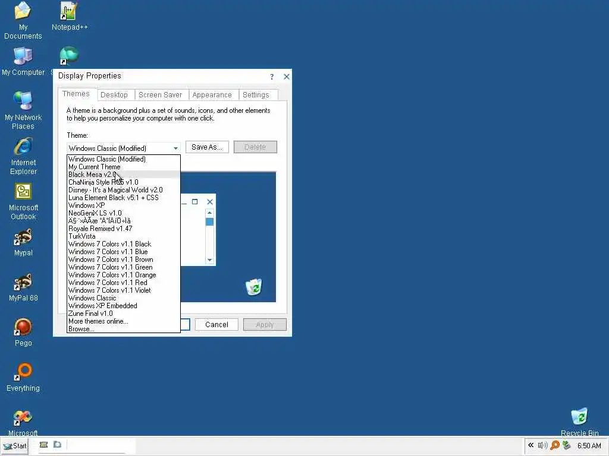Select the Black Mesa v2.0 theme
Image resolution: width=609 pixels, height=456 pixels.
pyautogui.click(x=124, y=175)
